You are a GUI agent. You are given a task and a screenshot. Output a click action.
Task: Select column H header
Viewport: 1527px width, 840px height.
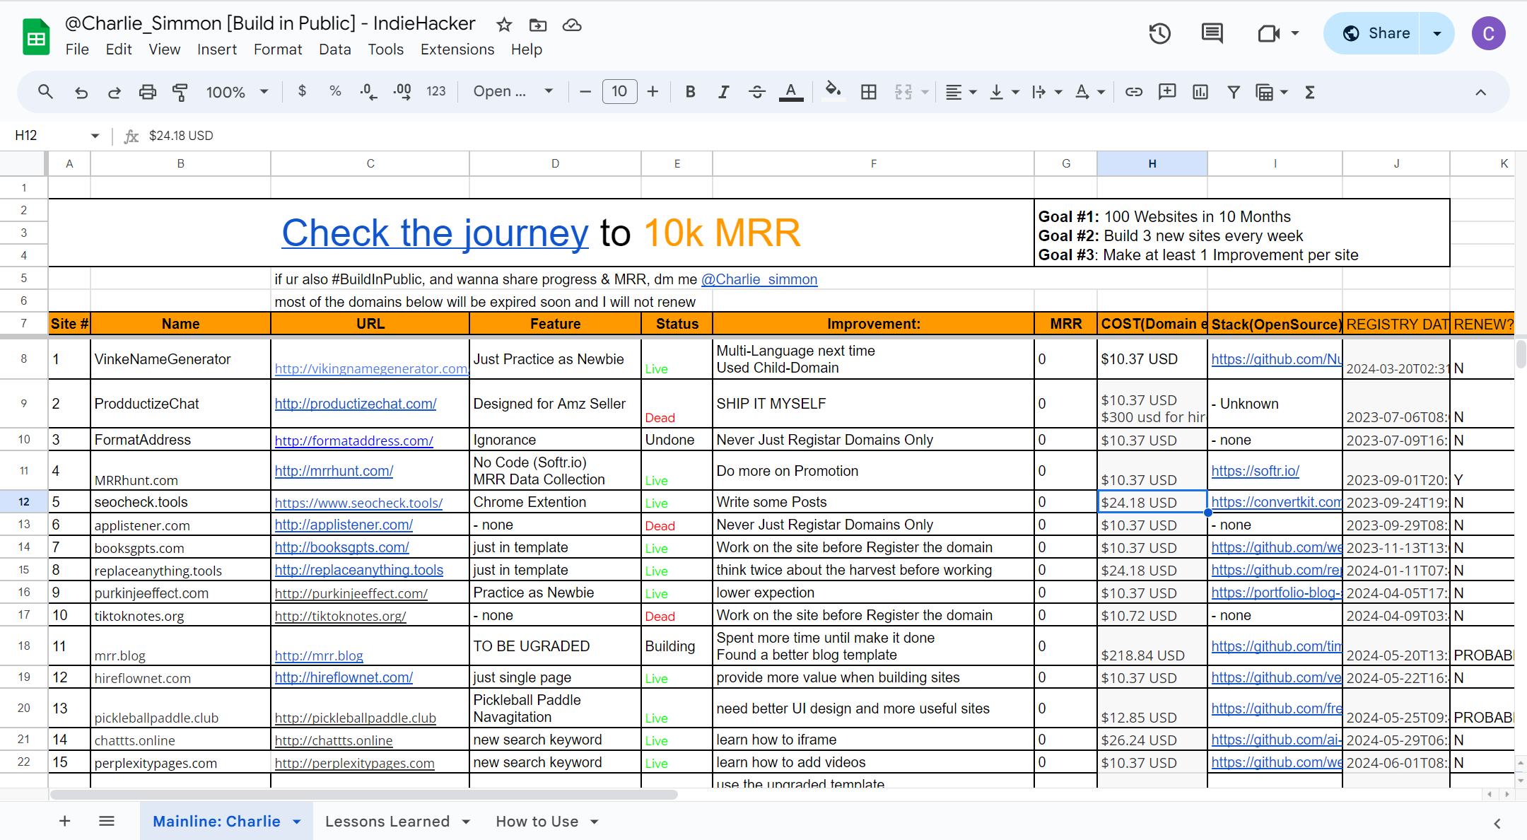pyautogui.click(x=1152, y=163)
